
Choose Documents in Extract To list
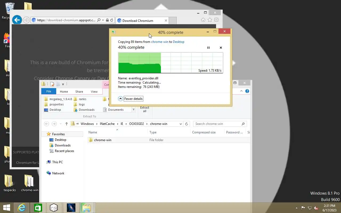(113, 110)
